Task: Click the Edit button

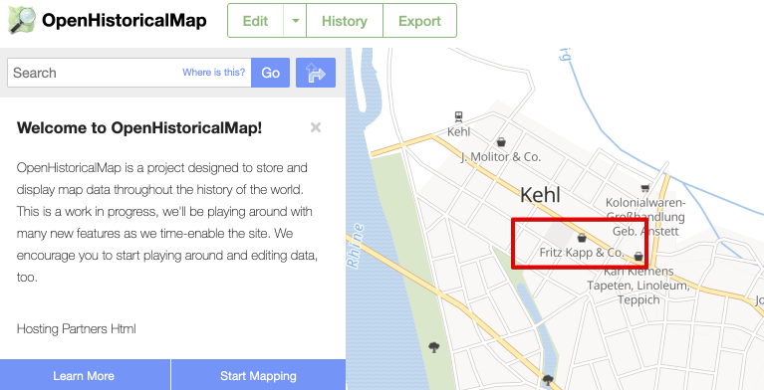Action: [x=255, y=21]
